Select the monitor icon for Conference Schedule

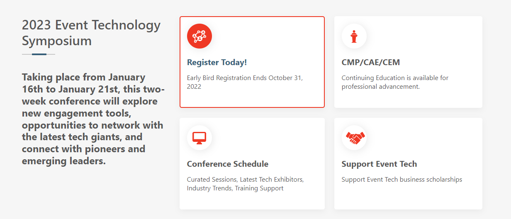tap(200, 138)
